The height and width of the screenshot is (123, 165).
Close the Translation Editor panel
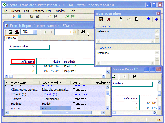pos(158,14)
